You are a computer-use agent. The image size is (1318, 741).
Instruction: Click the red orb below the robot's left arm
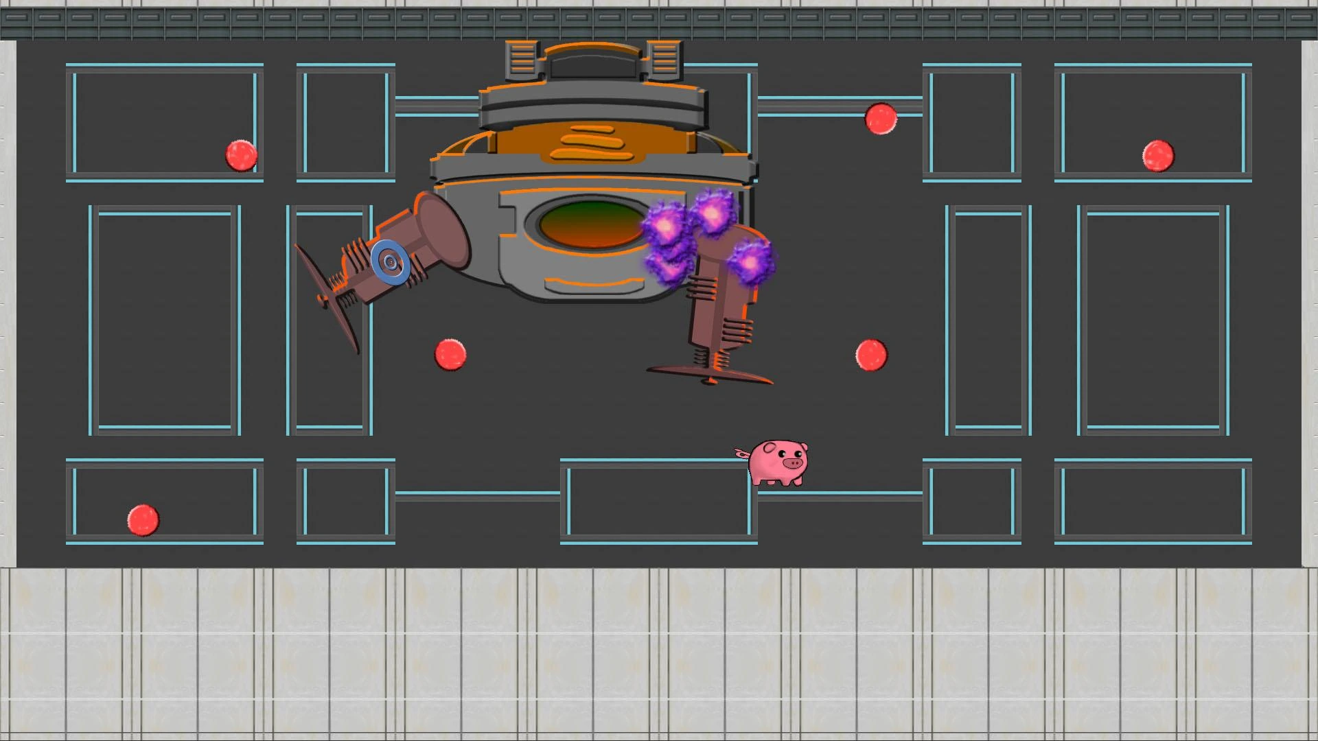[x=450, y=355]
